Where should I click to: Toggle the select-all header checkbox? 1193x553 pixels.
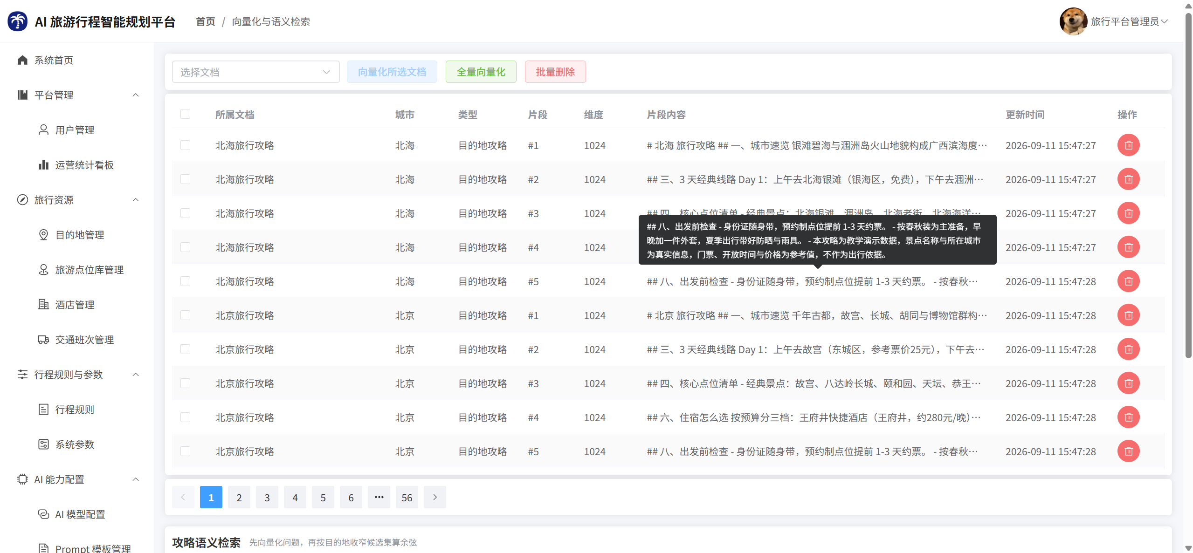click(185, 114)
